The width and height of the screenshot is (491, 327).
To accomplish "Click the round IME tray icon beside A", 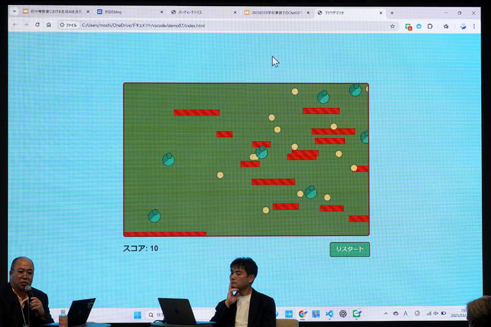I will 417,314.
